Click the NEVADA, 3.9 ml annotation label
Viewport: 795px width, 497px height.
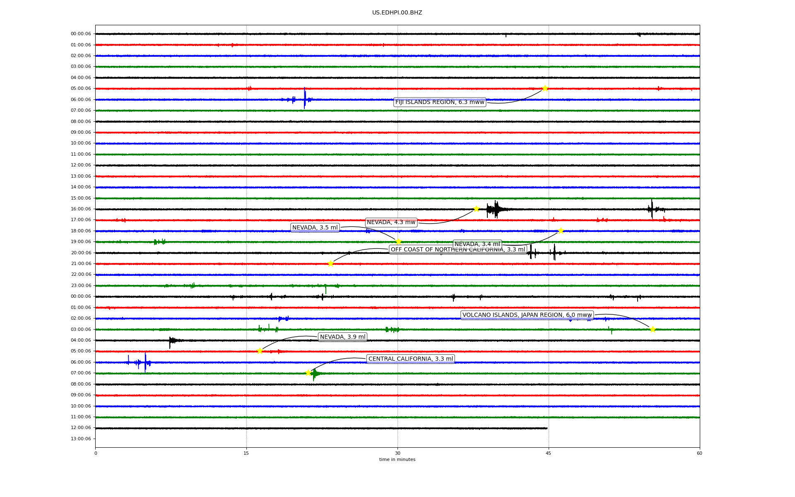point(342,337)
